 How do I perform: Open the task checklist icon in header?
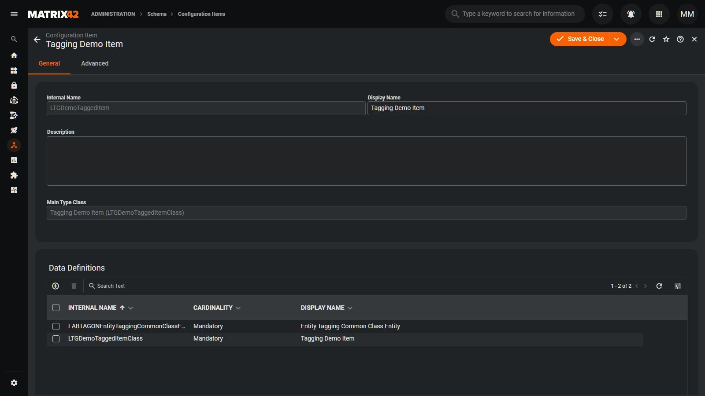click(603, 14)
